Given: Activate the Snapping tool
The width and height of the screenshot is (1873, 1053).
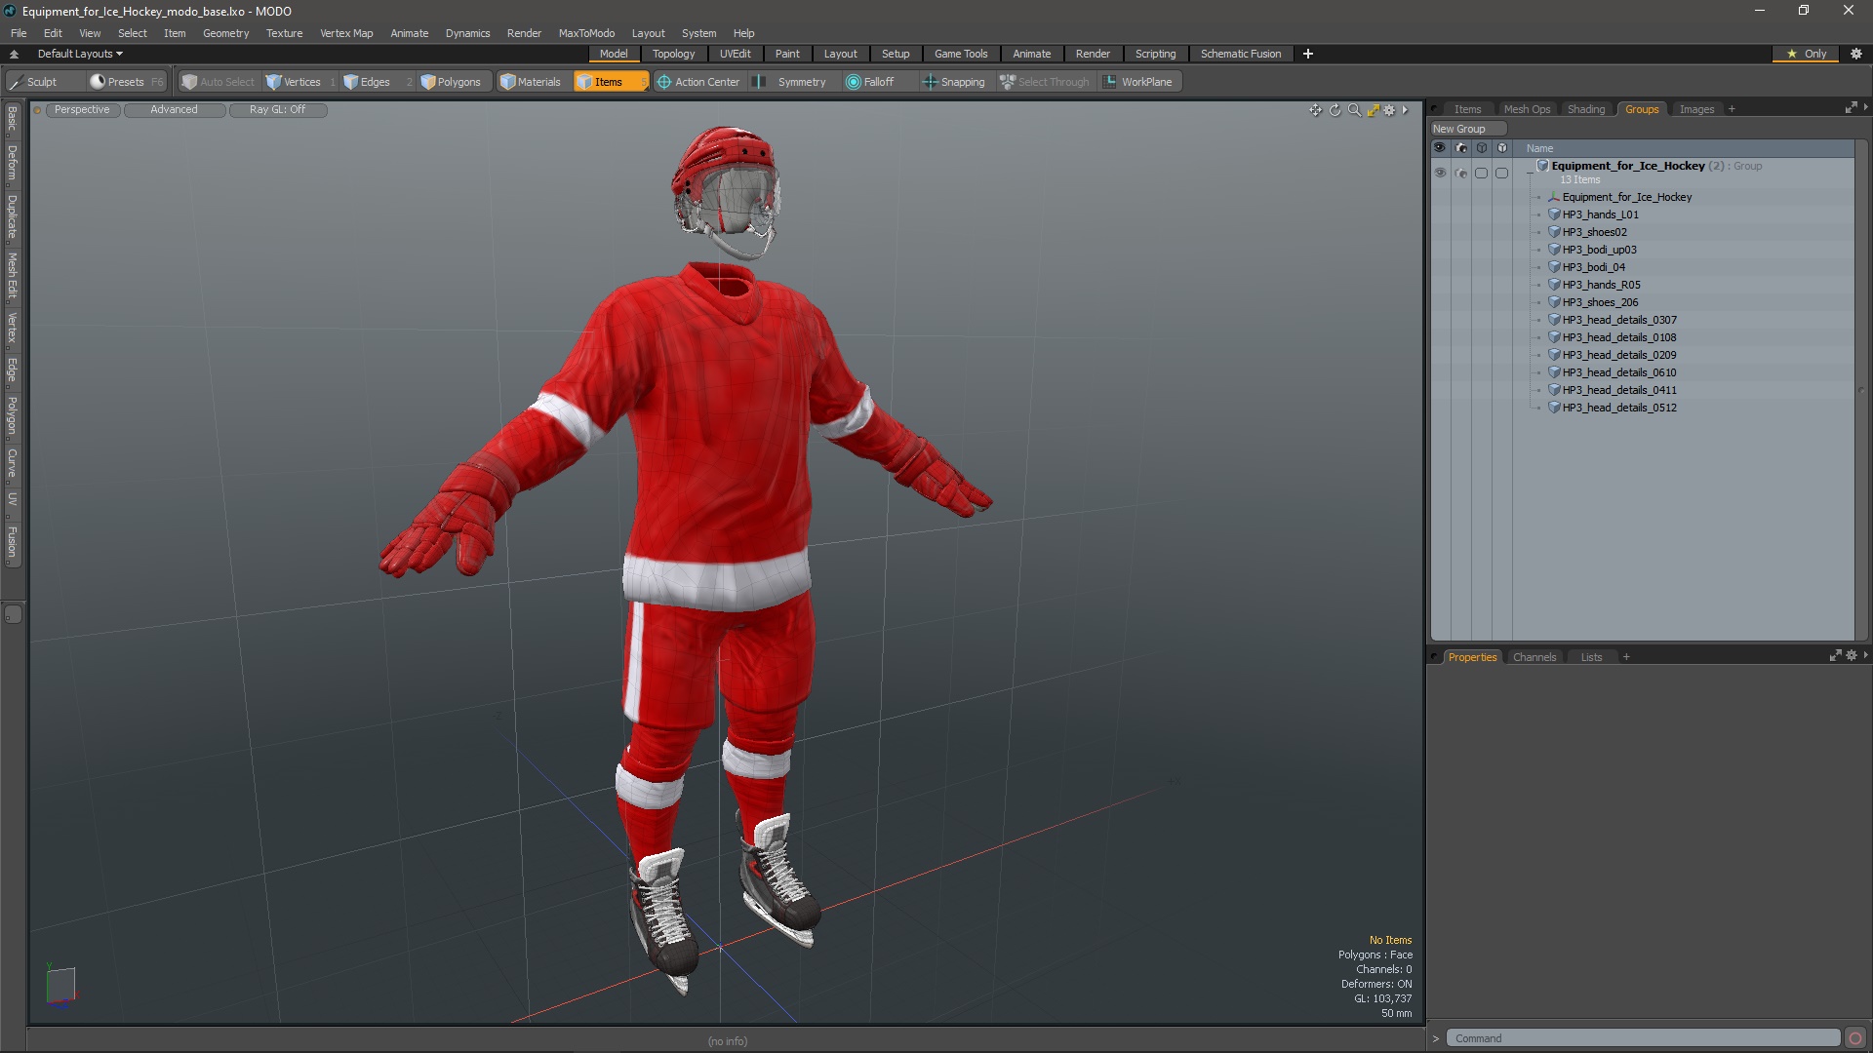Looking at the screenshot, I should (954, 82).
